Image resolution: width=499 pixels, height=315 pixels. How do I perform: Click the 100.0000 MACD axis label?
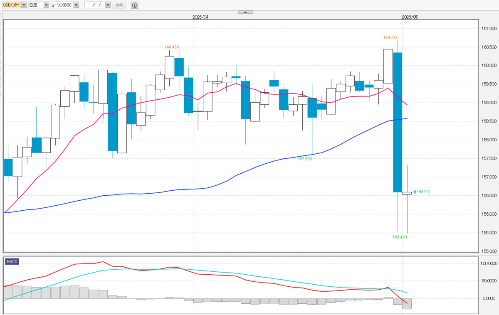pyautogui.click(x=488, y=263)
